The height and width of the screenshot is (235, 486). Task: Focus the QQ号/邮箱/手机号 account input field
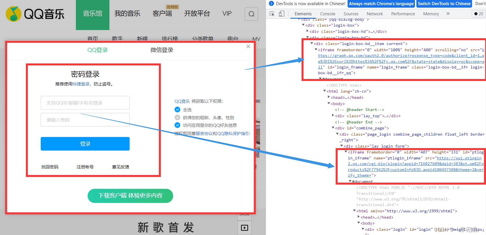(x=85, y=103)
